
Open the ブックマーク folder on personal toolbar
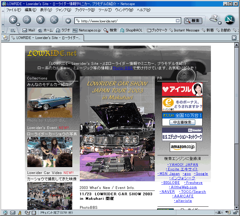click(157, 30)
